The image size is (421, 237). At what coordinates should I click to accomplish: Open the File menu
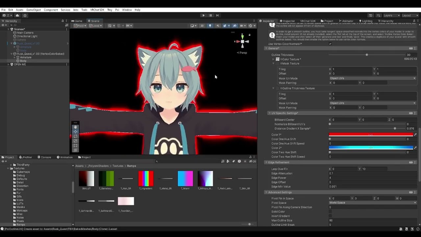(4, 10)
